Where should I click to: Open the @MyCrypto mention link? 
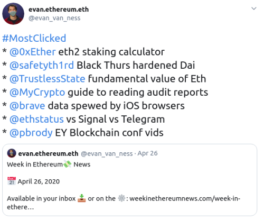point(37,93)
